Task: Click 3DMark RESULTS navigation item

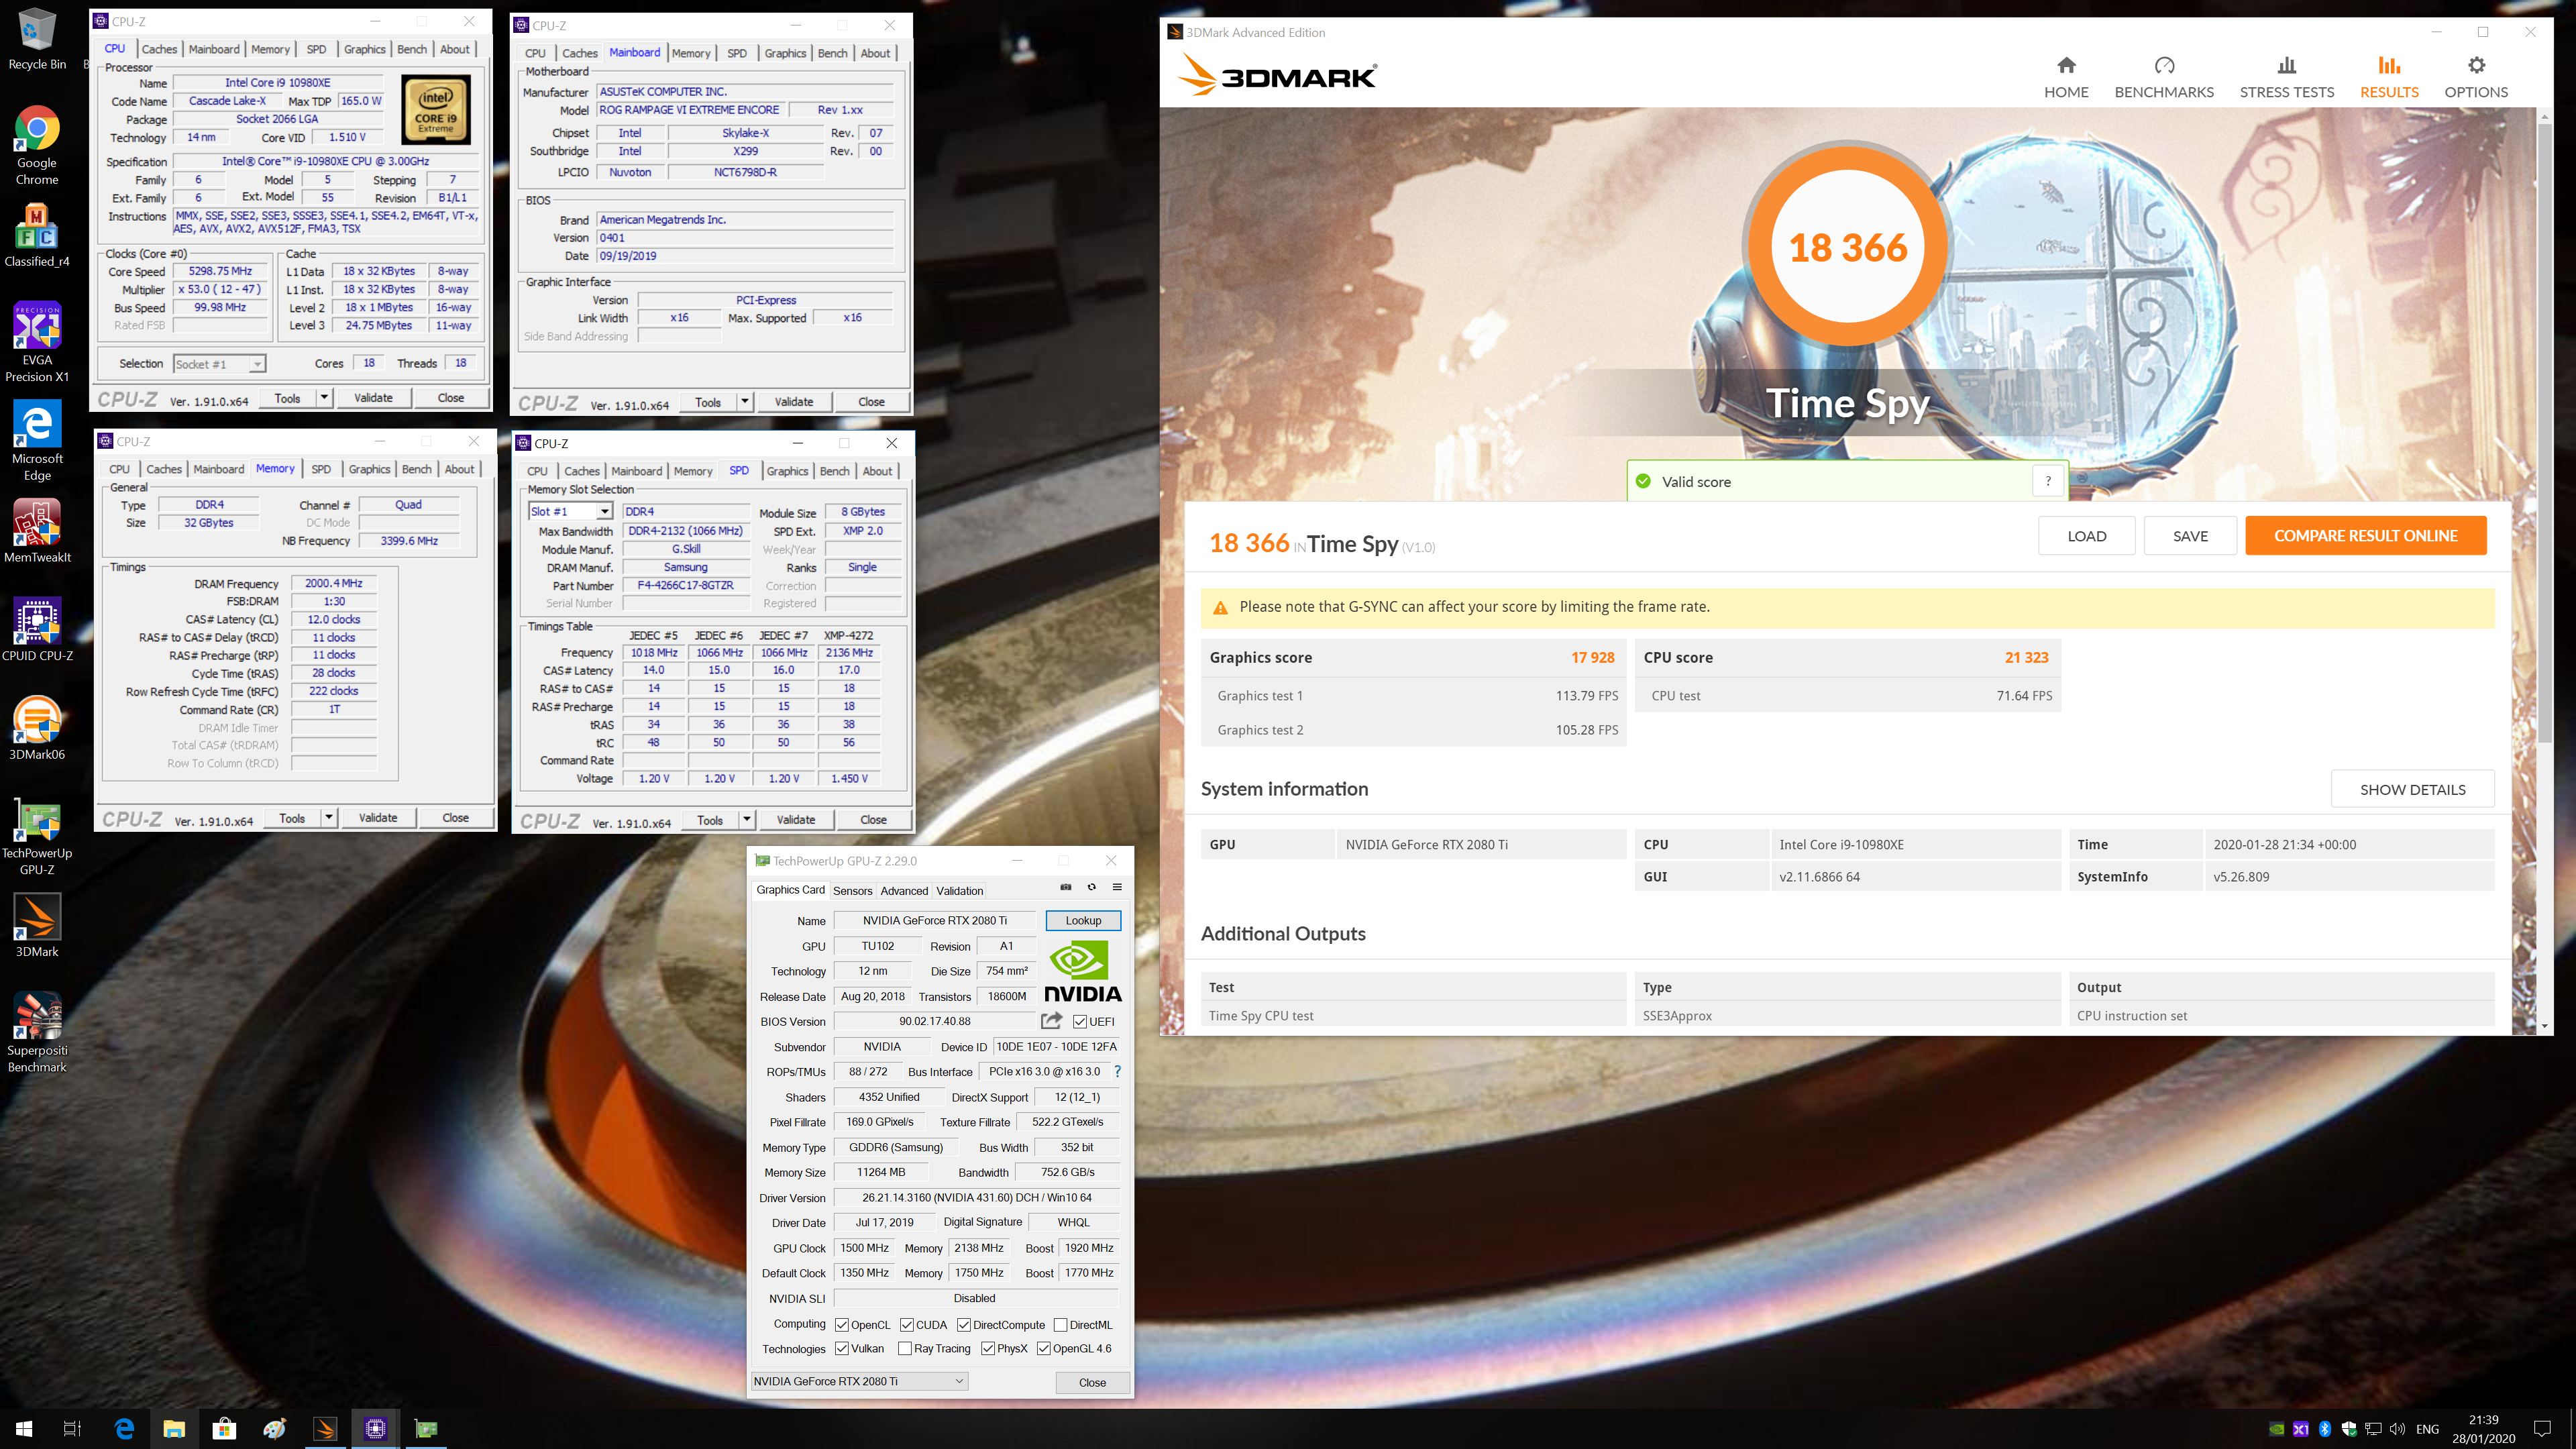Action: [2389, 78]
